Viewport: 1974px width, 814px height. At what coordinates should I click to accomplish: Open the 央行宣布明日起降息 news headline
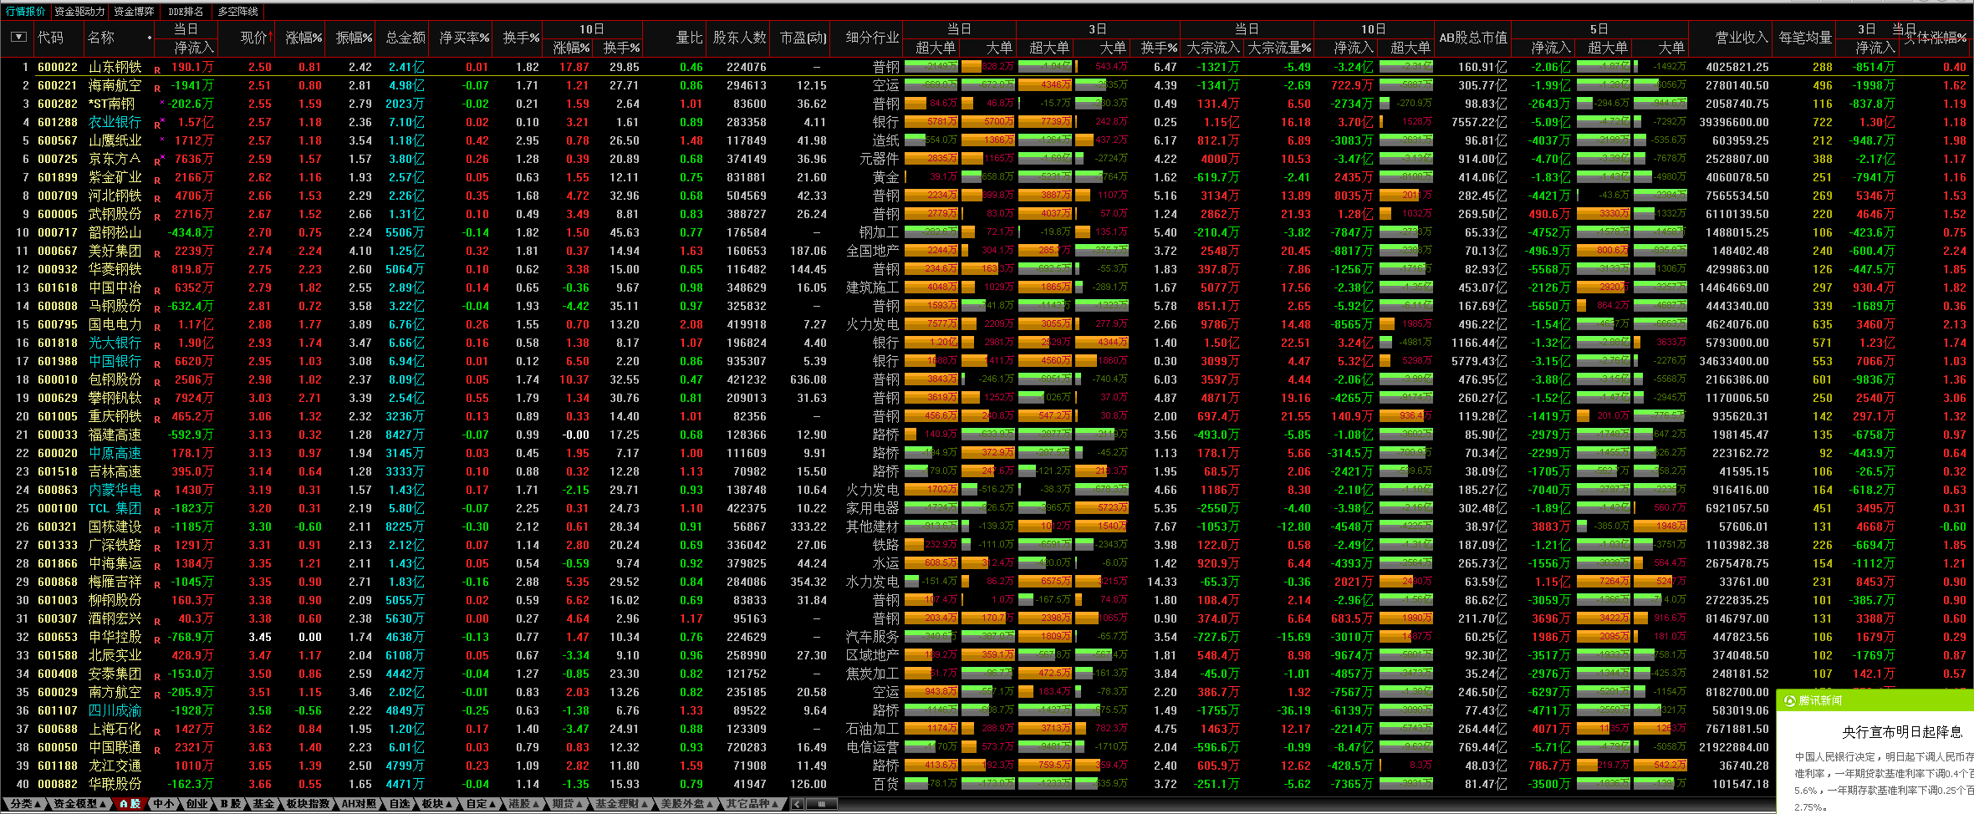point(1902,732)
